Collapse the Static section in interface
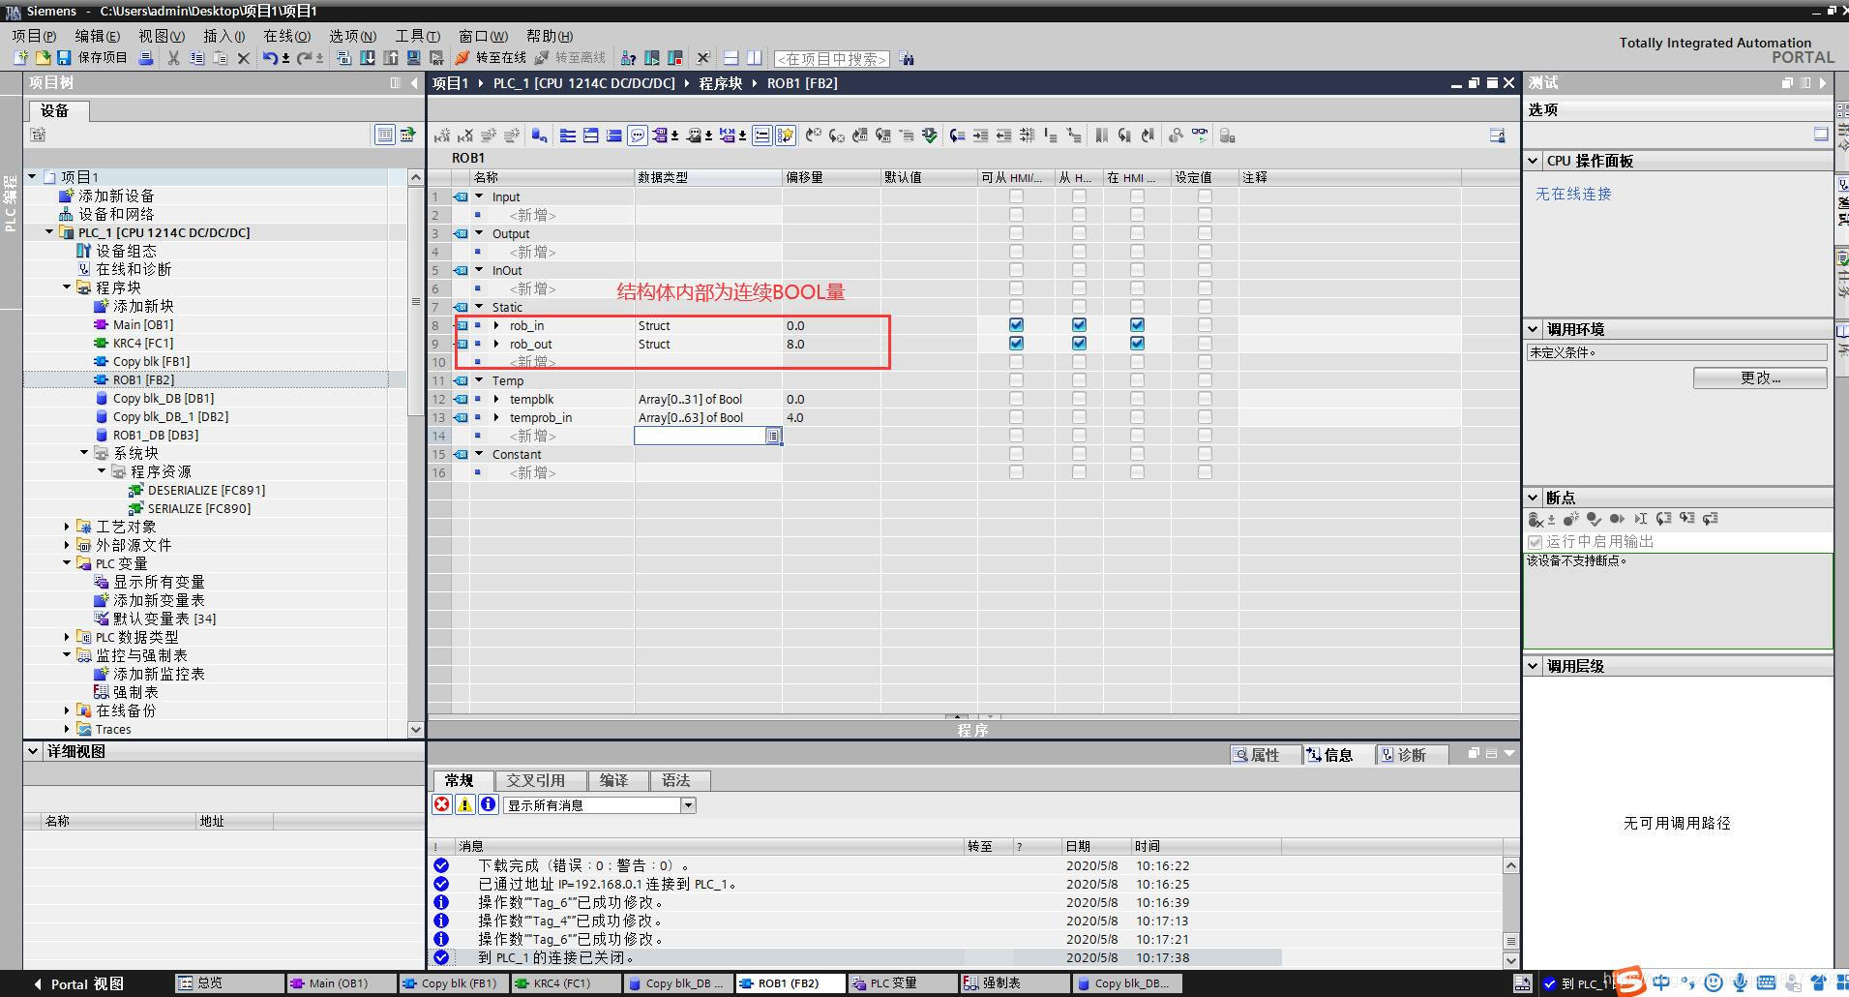1849x997 pixels. (479, 307)
